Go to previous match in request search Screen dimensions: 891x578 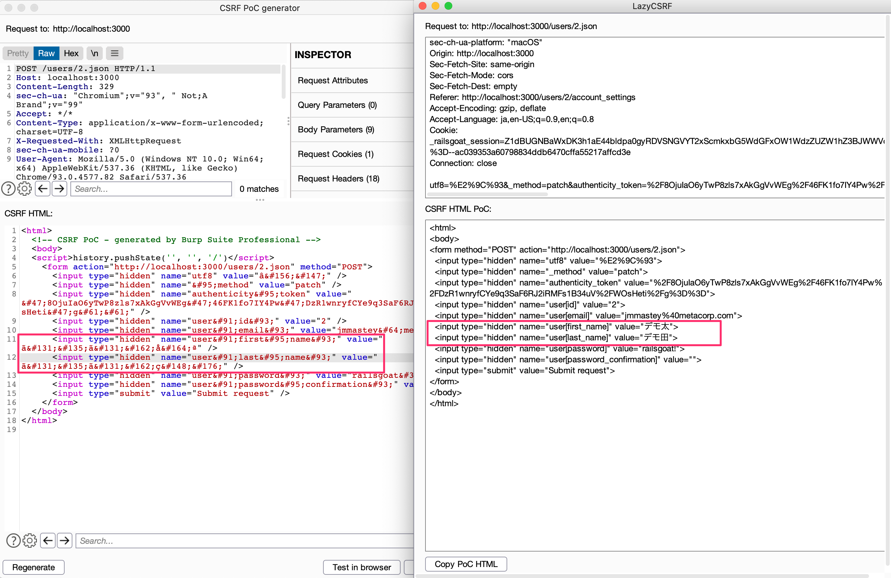(43, 189)
